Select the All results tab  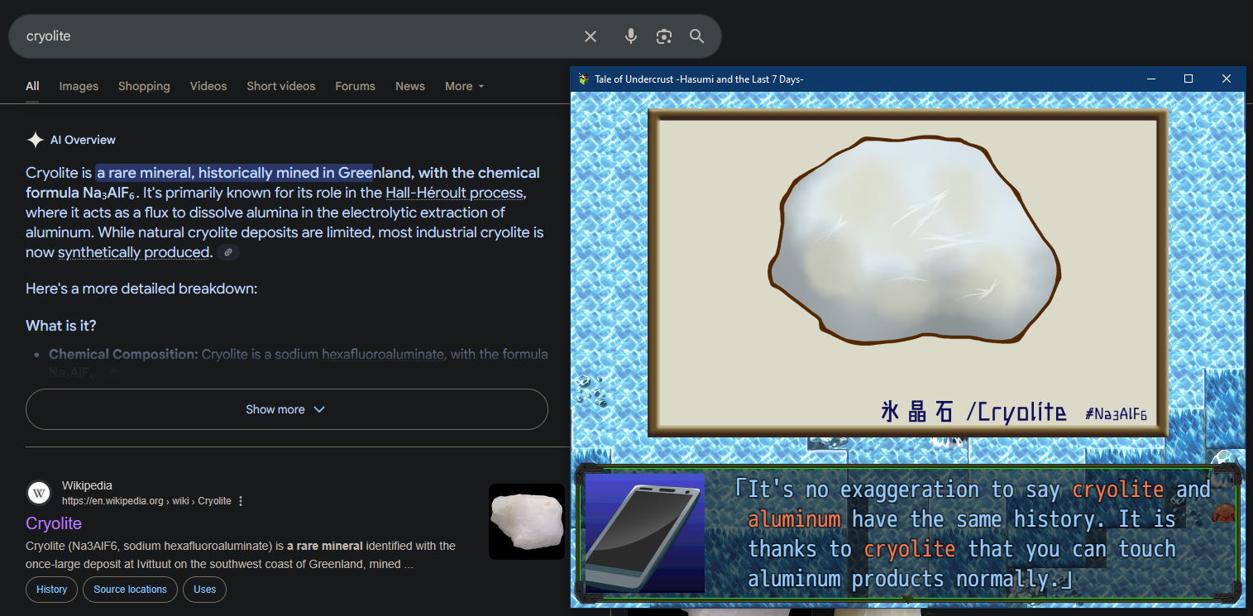tap(32, 86)
